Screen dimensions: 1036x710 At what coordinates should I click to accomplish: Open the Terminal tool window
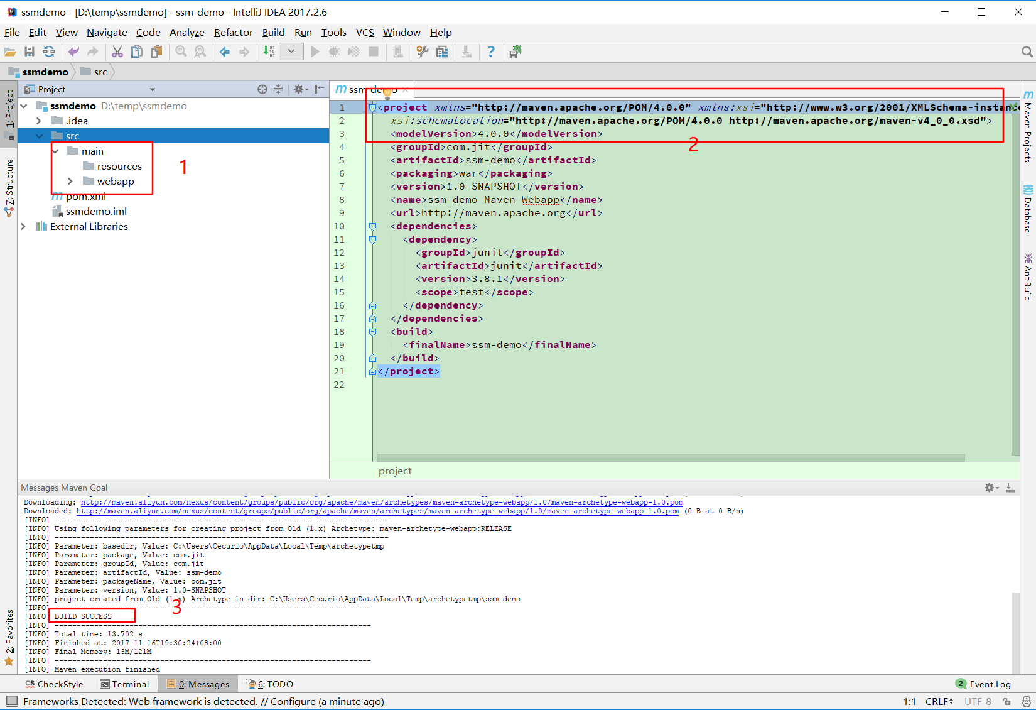coord(124,684)
